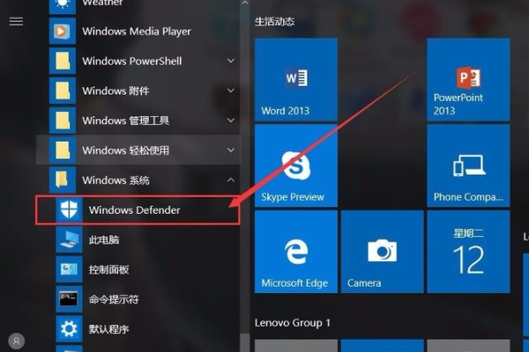Select the 命令提示符 label

point(114,299)
